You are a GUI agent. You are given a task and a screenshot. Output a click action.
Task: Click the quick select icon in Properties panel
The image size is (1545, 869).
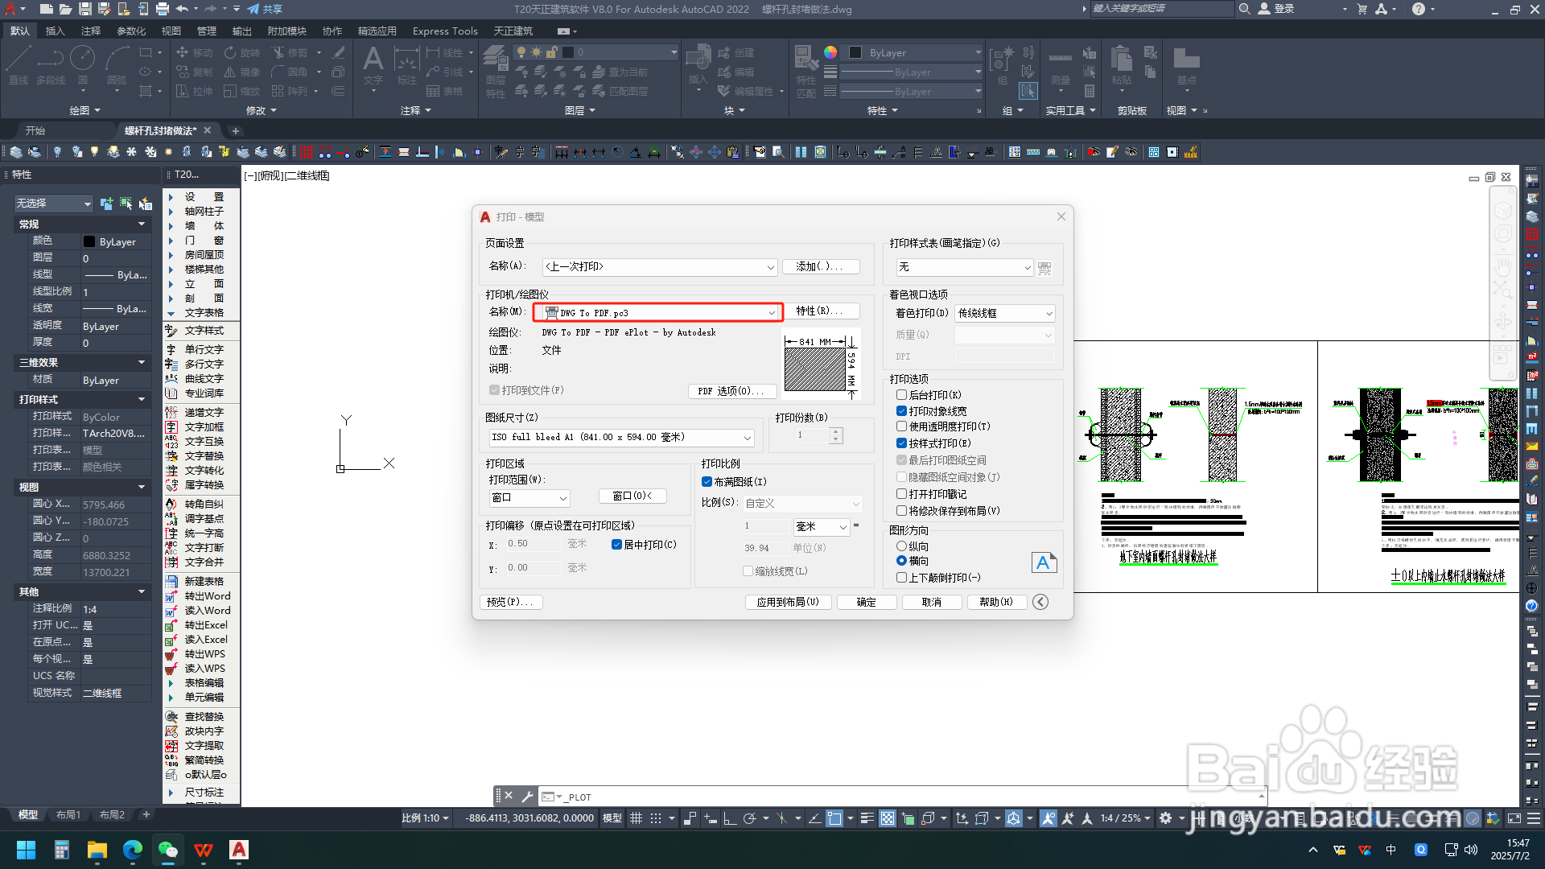pos(145,203)
